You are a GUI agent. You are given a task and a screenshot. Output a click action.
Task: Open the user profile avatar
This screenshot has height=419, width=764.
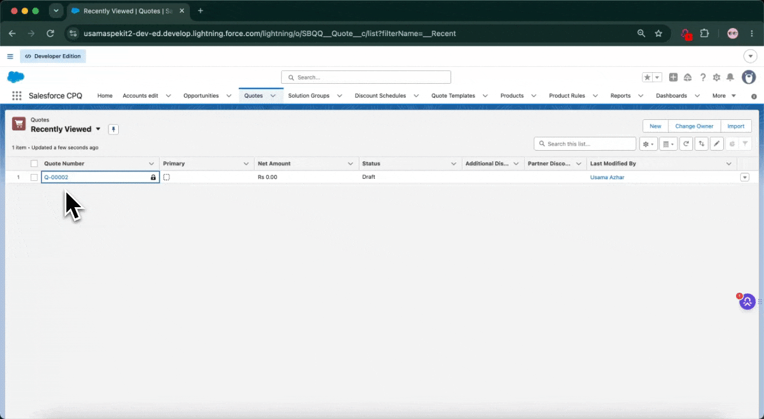click(x=749, y=77)
